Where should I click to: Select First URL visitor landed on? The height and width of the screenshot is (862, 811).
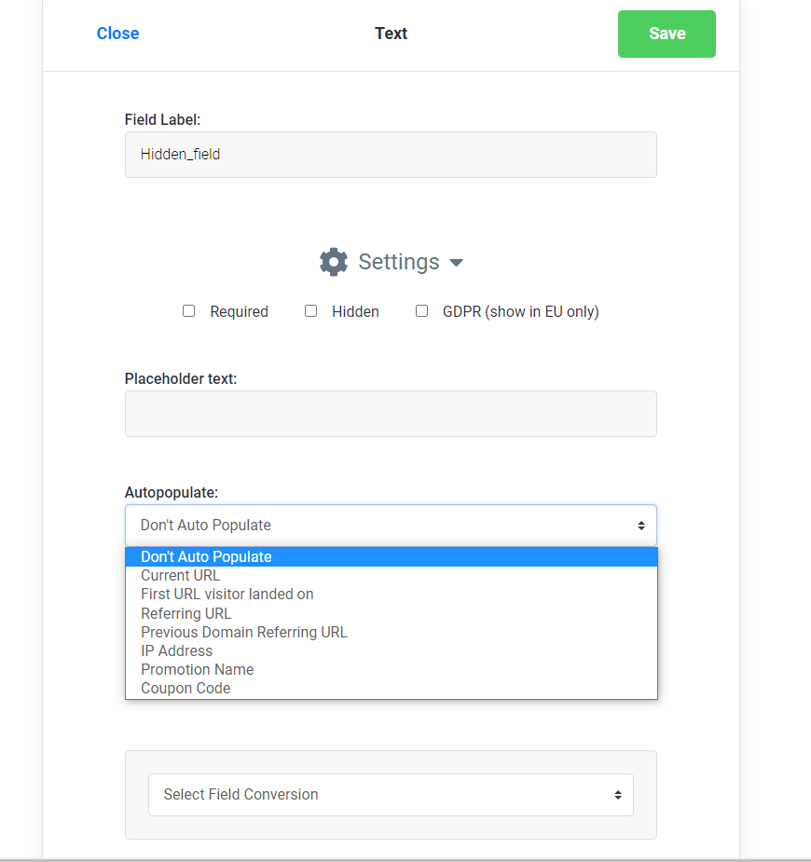point(227,595)
